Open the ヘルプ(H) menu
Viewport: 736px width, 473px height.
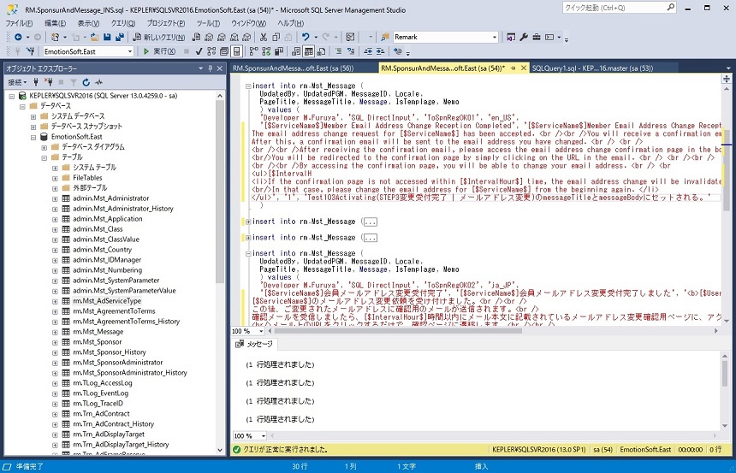click(x=291, y=23)
